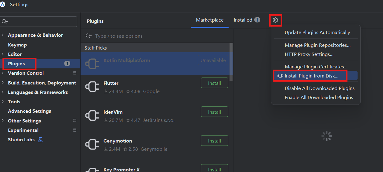This screenshot has width=383, height=172.
Task: Open Advanced Settings page
Action: (x=29, y=111)
